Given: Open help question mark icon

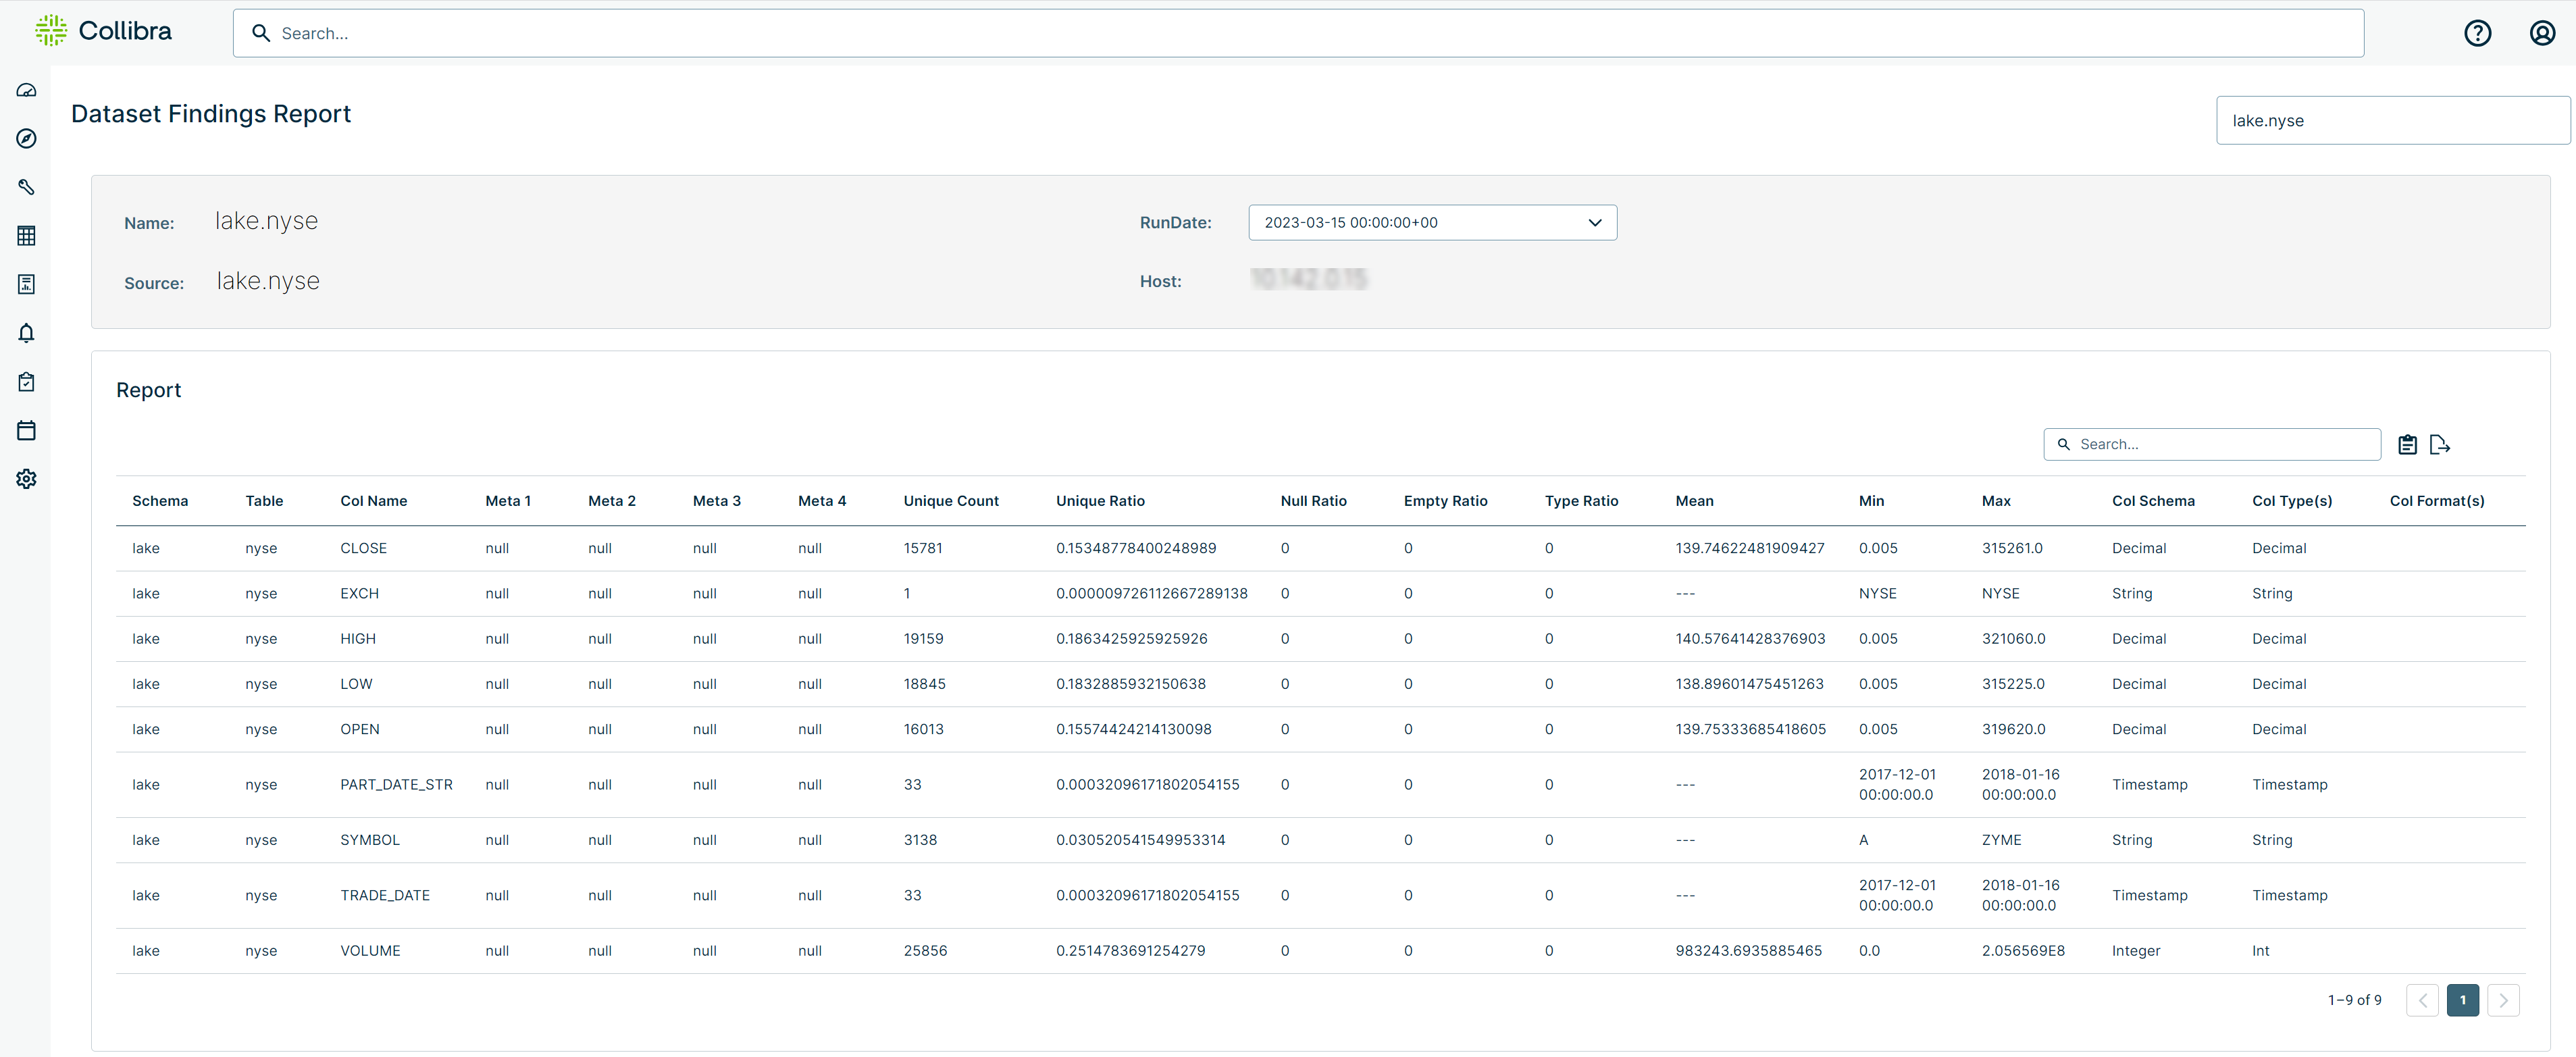Looking at the screenshot, I should 2477,33.
